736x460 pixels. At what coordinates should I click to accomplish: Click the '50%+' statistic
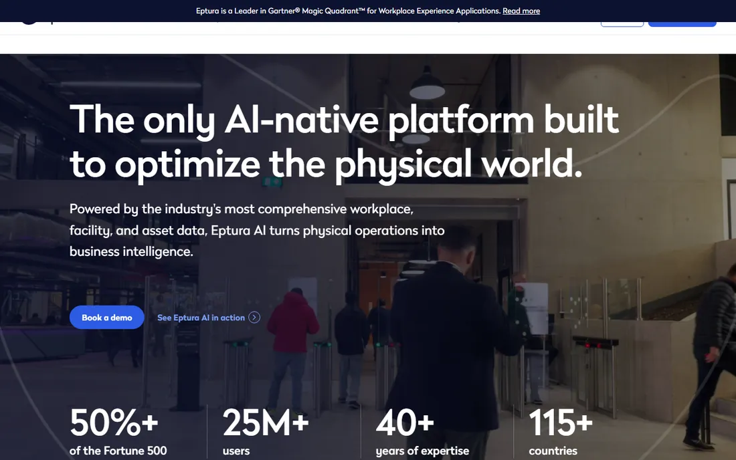[x=114, y=423]
